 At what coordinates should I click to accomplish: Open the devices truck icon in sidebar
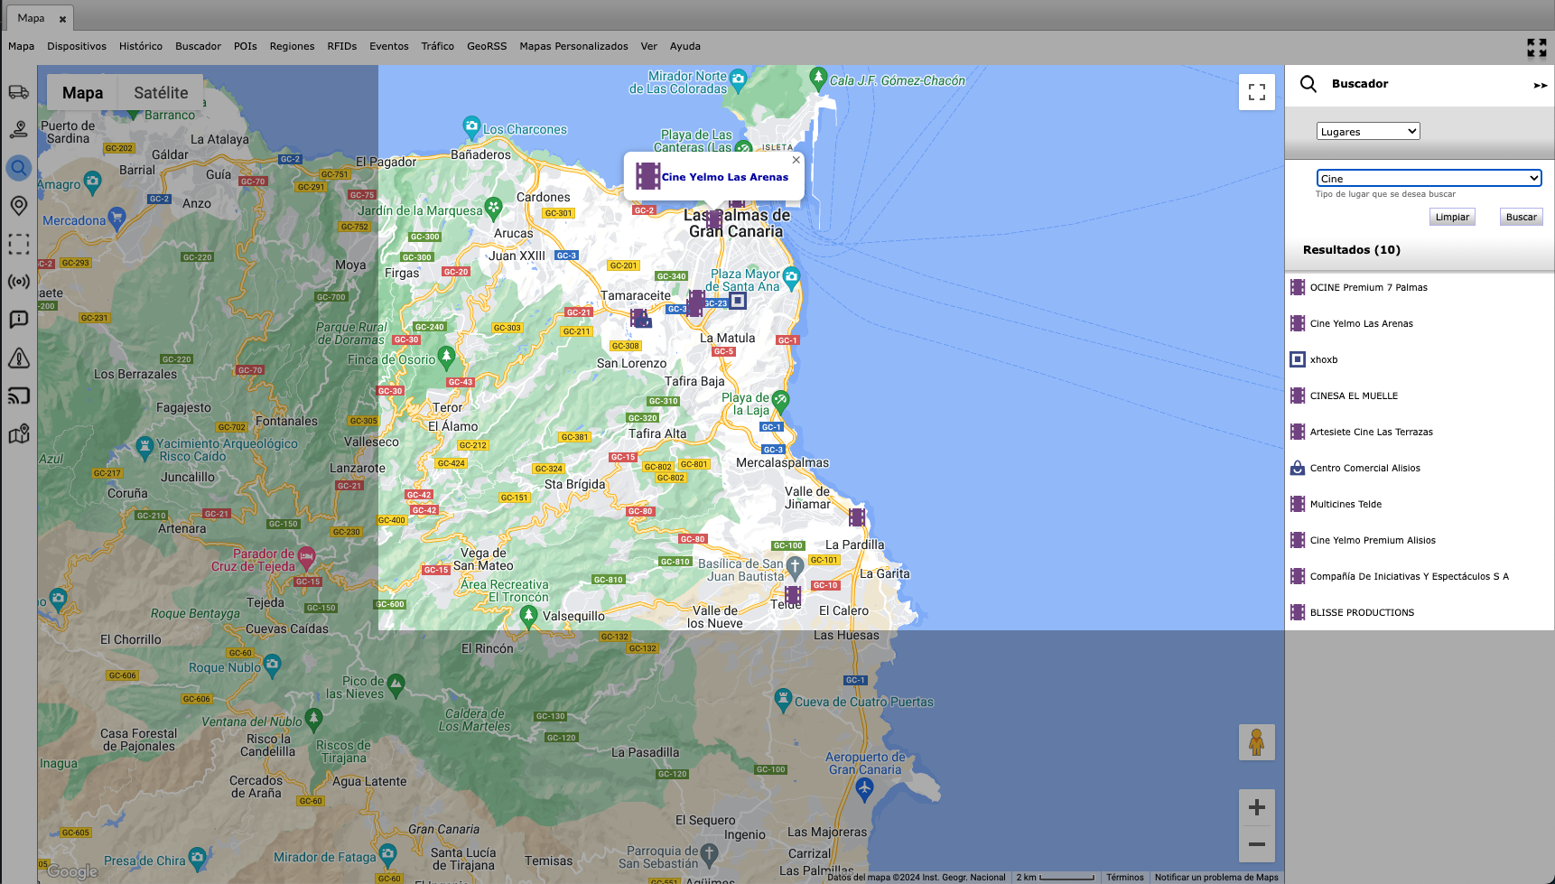point(19,92)
